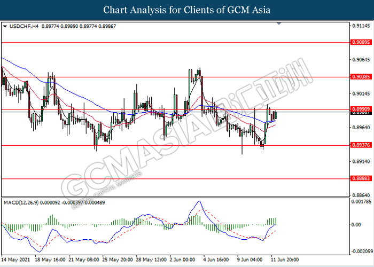Select the 0.89376 red price tag

click(360, 145)
